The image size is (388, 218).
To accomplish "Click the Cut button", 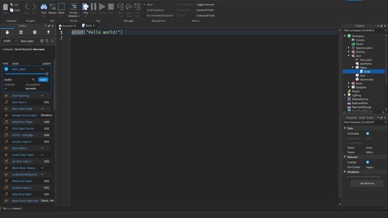I will [15, 4].
